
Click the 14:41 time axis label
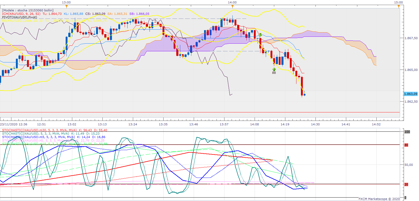tap(346, 124)
